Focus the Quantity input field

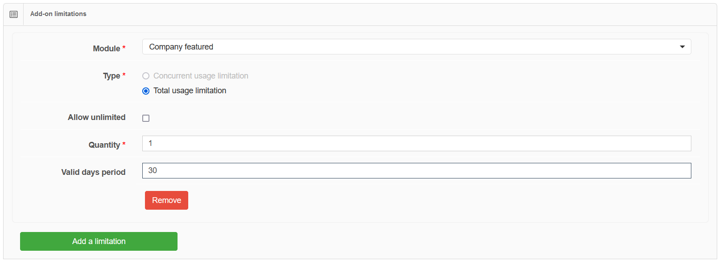point(417,143)
